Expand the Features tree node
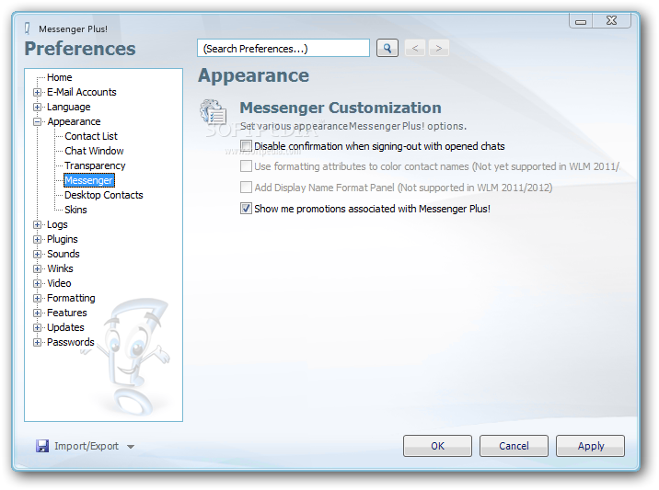The height and width of the screenshot is (490, 659). pos(38,313)
